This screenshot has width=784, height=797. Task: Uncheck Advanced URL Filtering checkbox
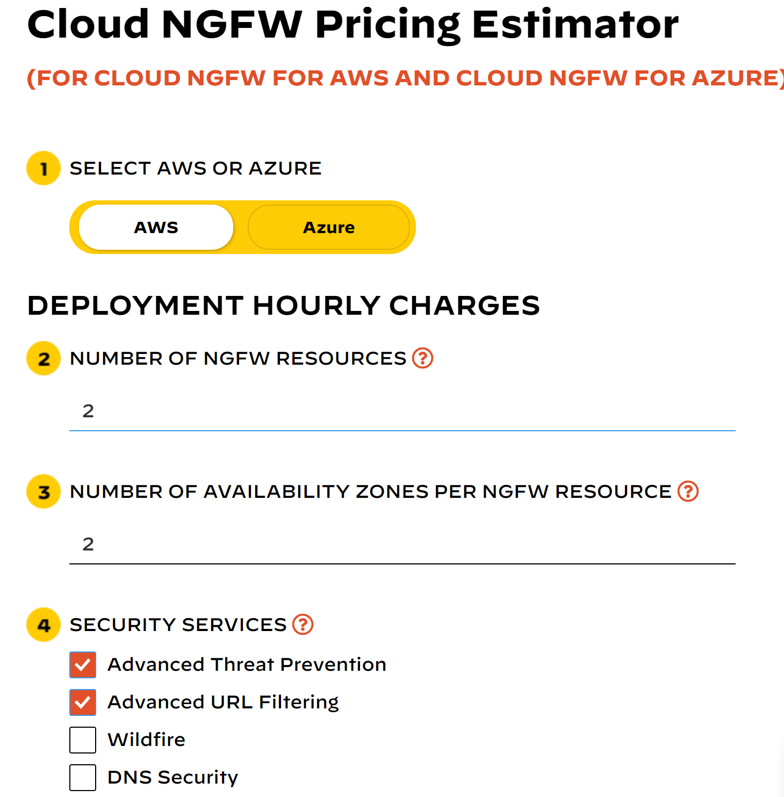coord(83,702)
